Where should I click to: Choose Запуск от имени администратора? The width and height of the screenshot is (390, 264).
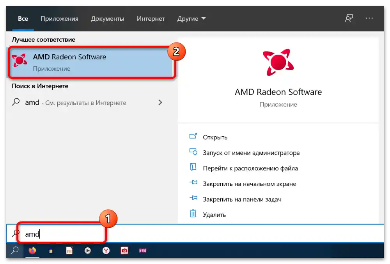(x=251, y=153)
